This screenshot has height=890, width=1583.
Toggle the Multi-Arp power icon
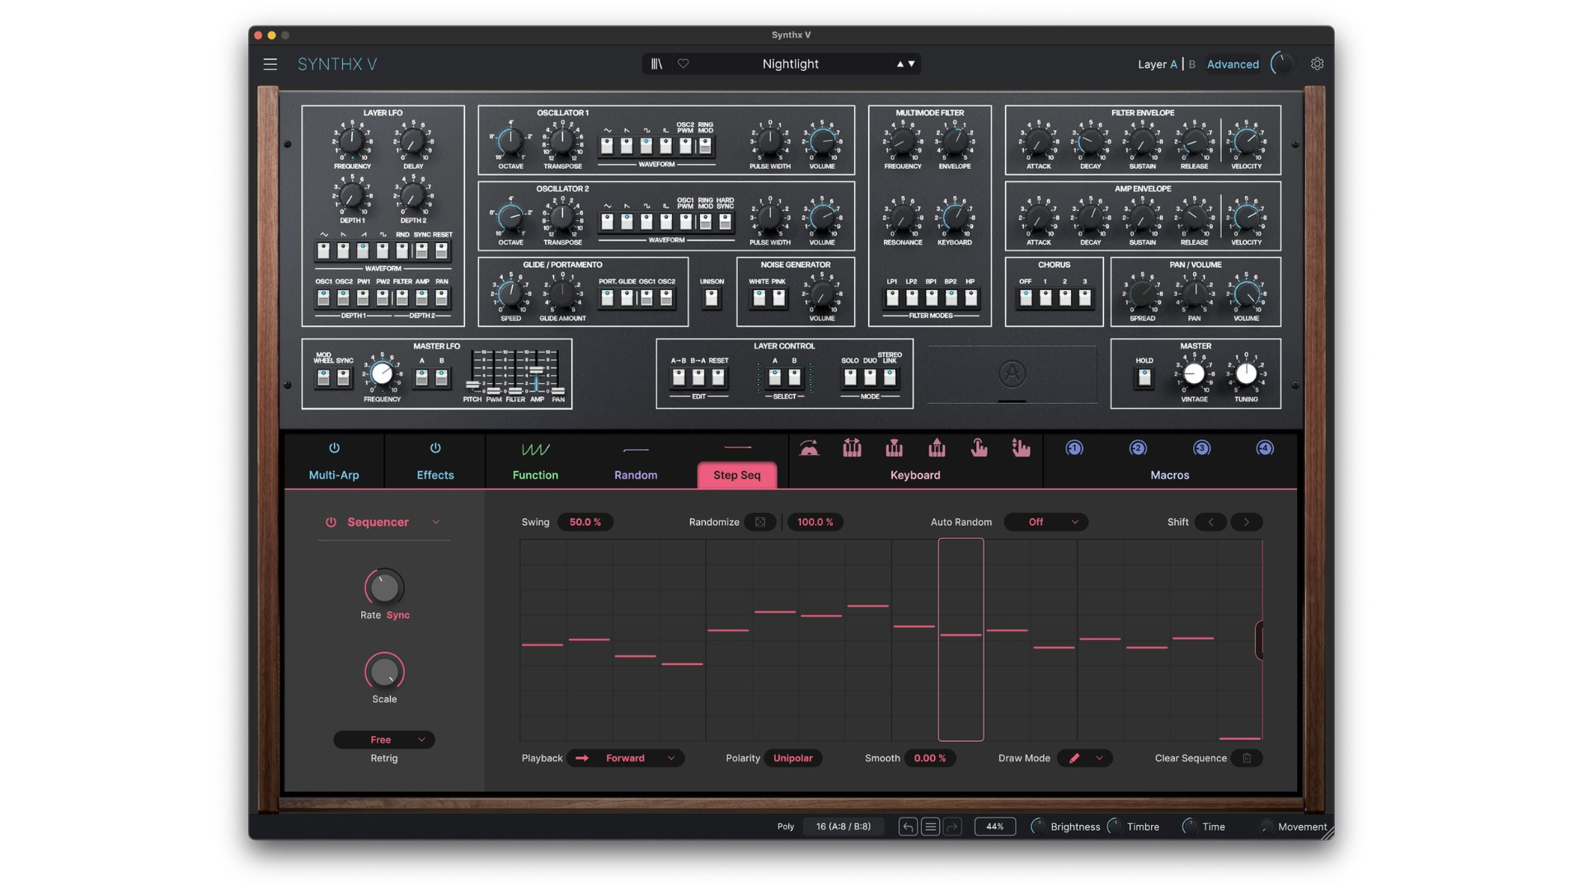coord(334,448)
